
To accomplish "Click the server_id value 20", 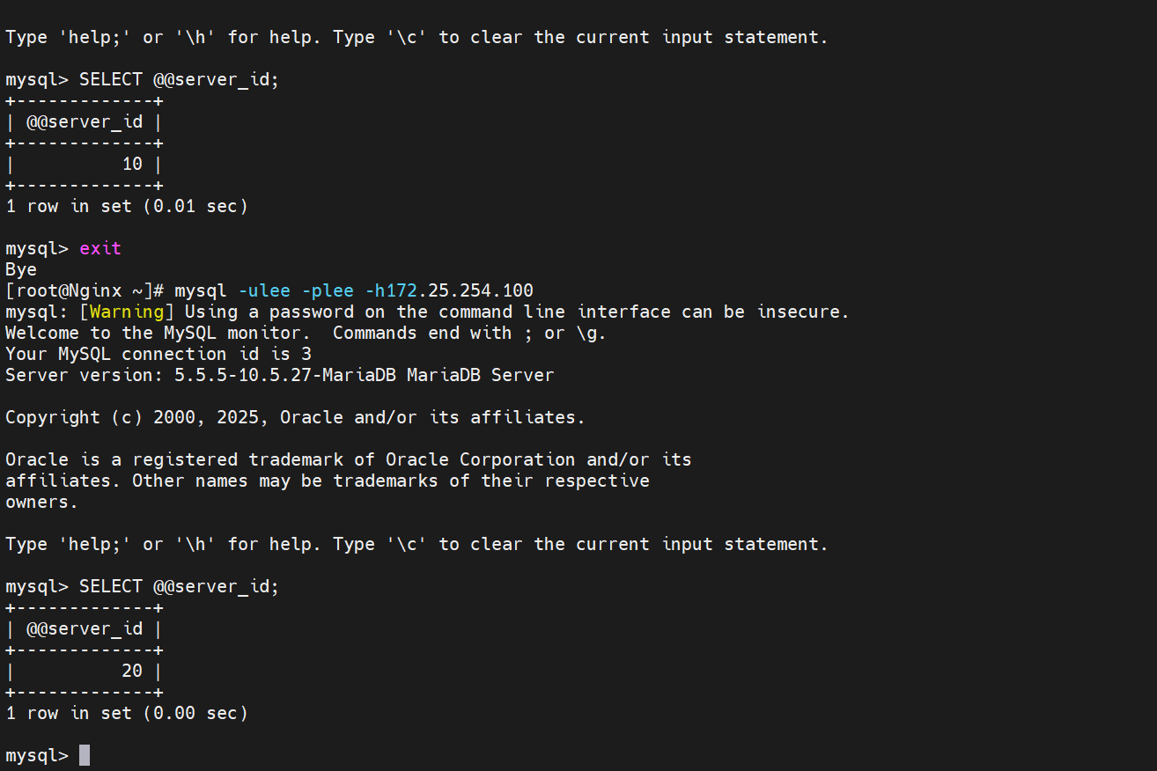I will tap(132, 671).
